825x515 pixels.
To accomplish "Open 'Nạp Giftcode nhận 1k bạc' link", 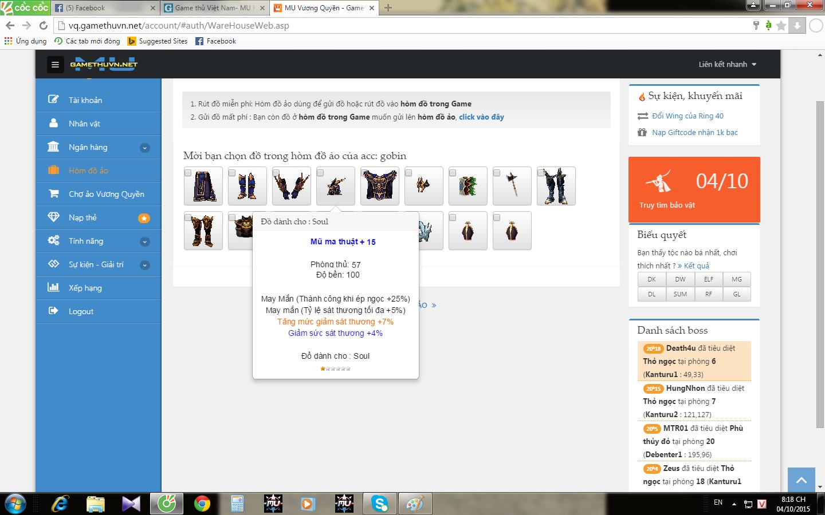I will click(x=695, y=132).
